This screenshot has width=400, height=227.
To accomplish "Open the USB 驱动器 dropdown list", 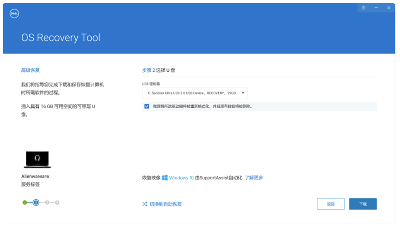I will (x=195, y=93).
